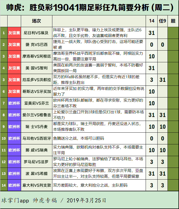Click analysis text 捷克上一战大败

pos(67,42)
